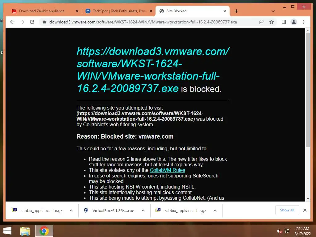Go back to the previous page
The image size is (316, 237).
[12, 22]
